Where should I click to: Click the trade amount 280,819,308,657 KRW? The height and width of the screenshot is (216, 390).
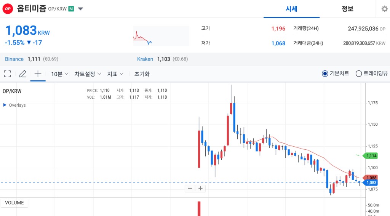point(364,43)
